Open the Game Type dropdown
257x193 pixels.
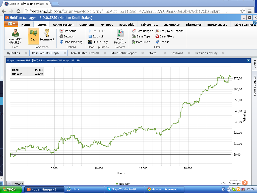pos(143,36)
